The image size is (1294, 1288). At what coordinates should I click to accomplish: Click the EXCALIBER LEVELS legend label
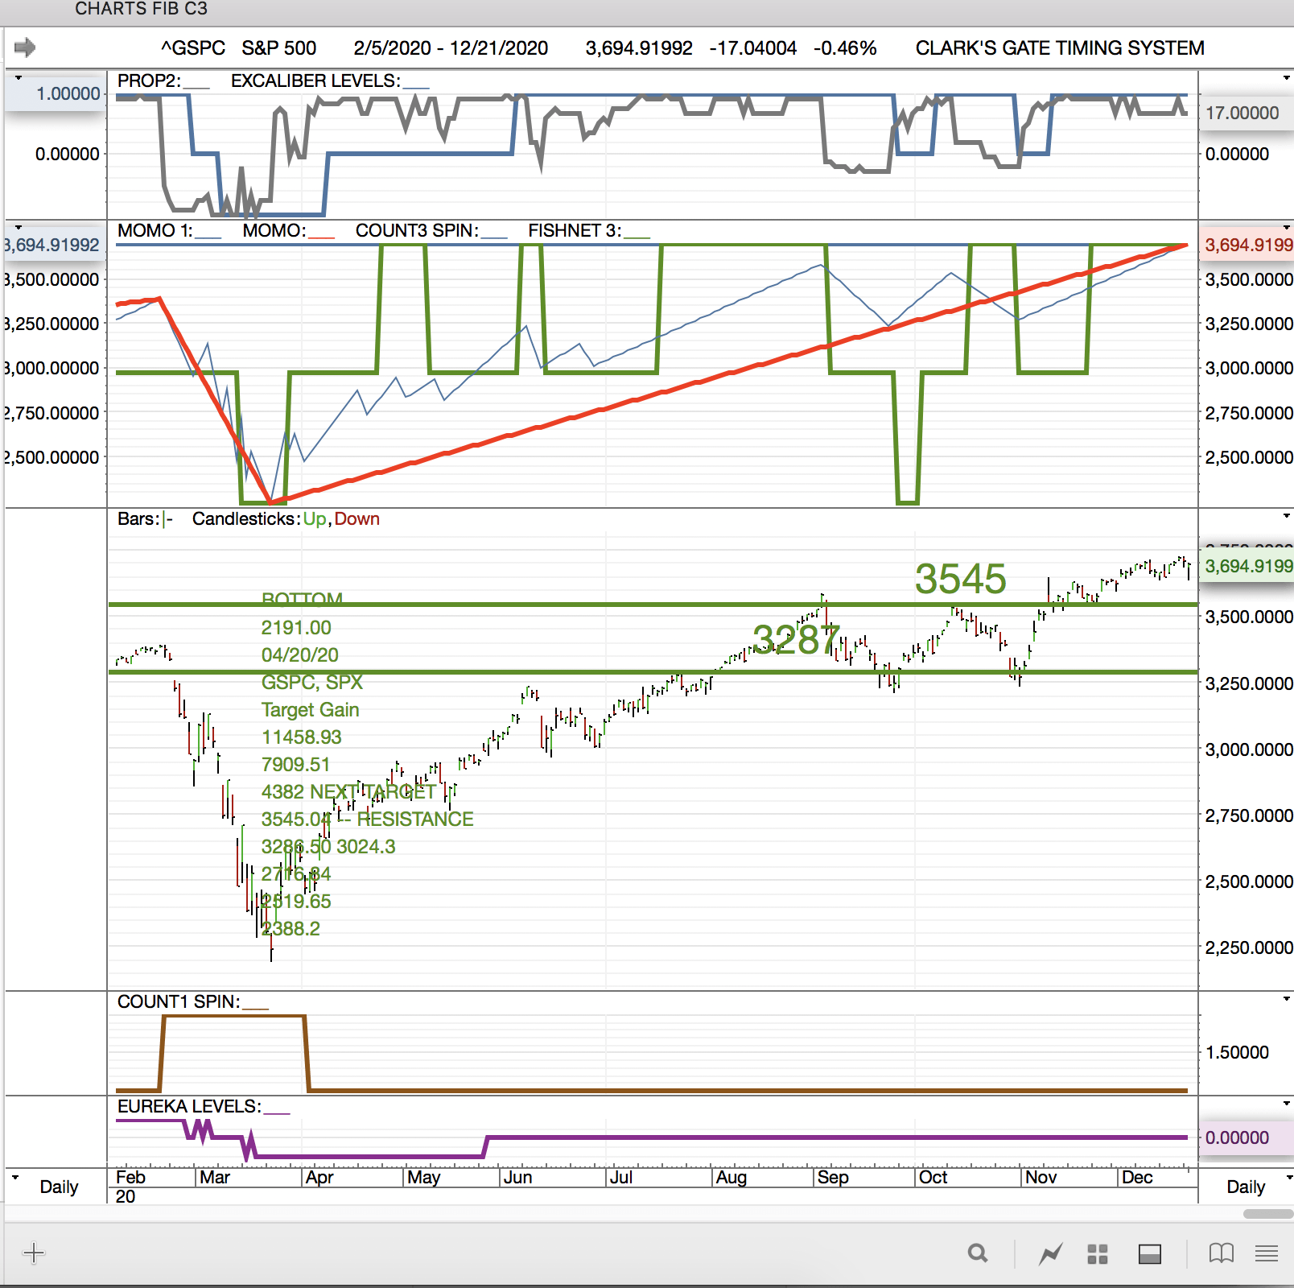[315, 80]
